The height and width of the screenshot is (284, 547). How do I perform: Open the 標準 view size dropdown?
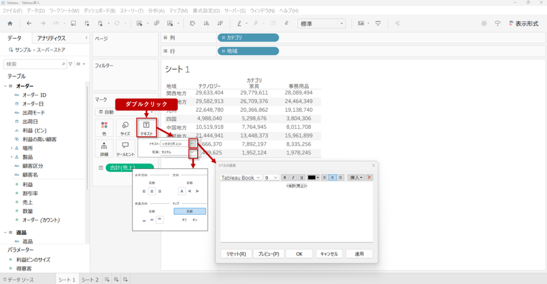[x=322, y=23]
